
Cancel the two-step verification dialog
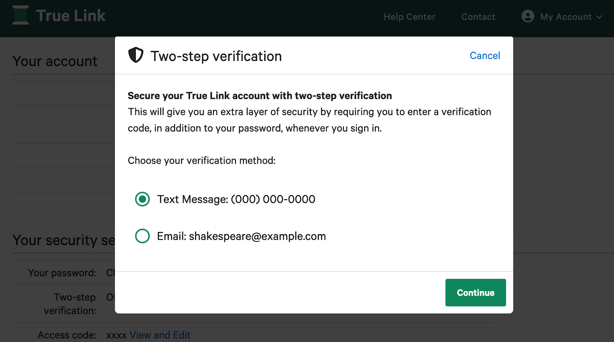485,56
